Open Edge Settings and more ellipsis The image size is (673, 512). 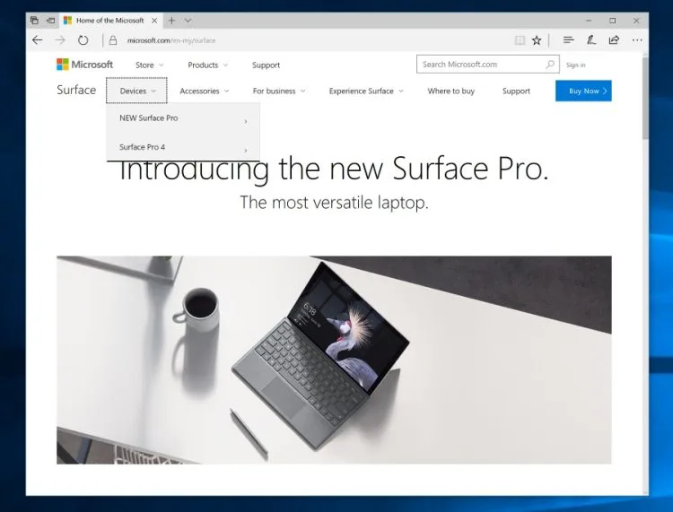(x=637, y=39)
